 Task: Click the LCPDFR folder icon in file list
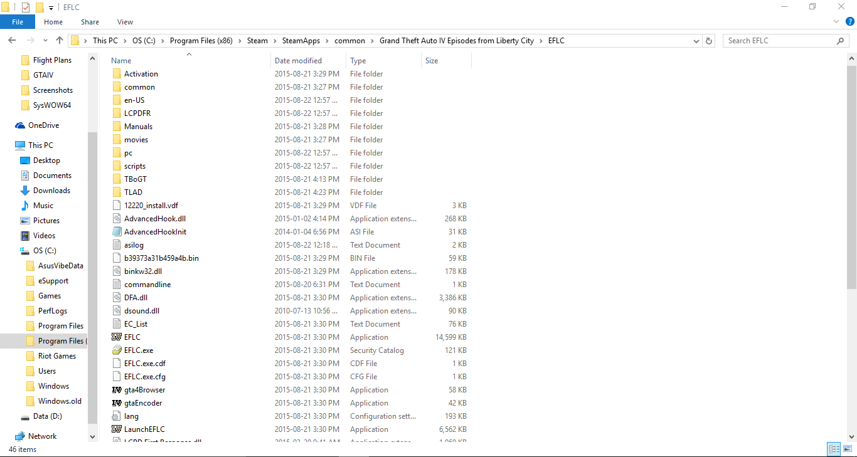coord(117,113)
